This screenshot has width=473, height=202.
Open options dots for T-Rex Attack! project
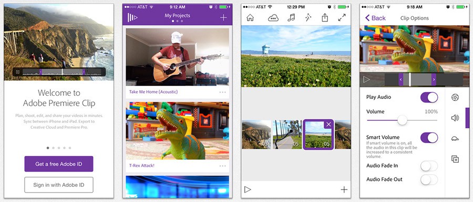click(x=223, y=165)
